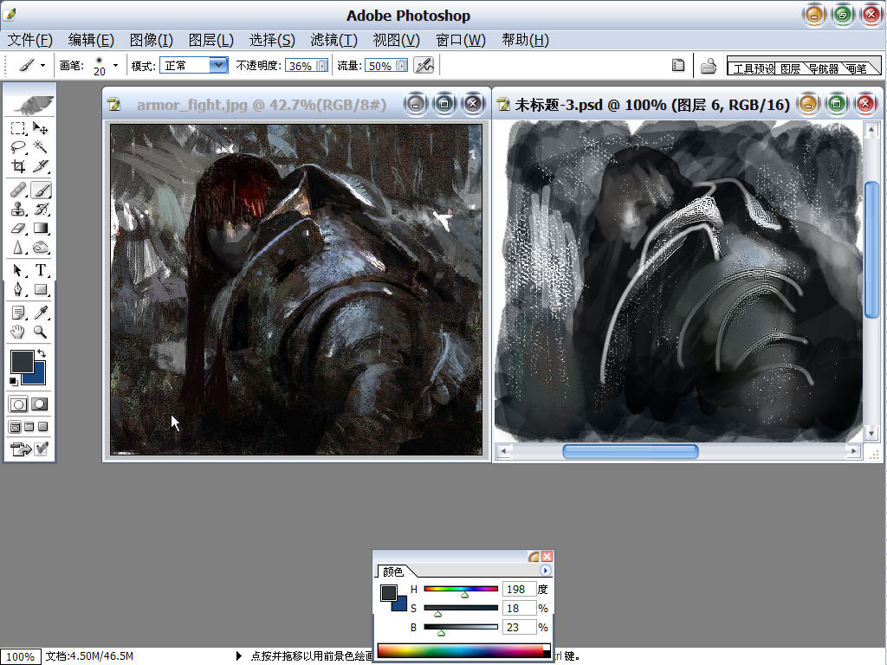
Task: Select the Path Selection arrow tool
Action: [x=18, y=270]
